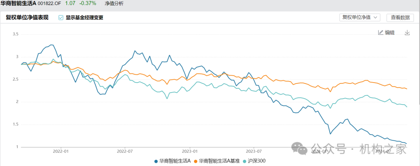Toggle 华商智能生活A legend series
Viewport: 420px width, 166px height.
[175, 161]
